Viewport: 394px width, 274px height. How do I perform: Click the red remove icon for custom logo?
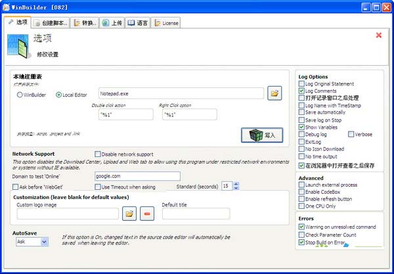pos(147,213)
